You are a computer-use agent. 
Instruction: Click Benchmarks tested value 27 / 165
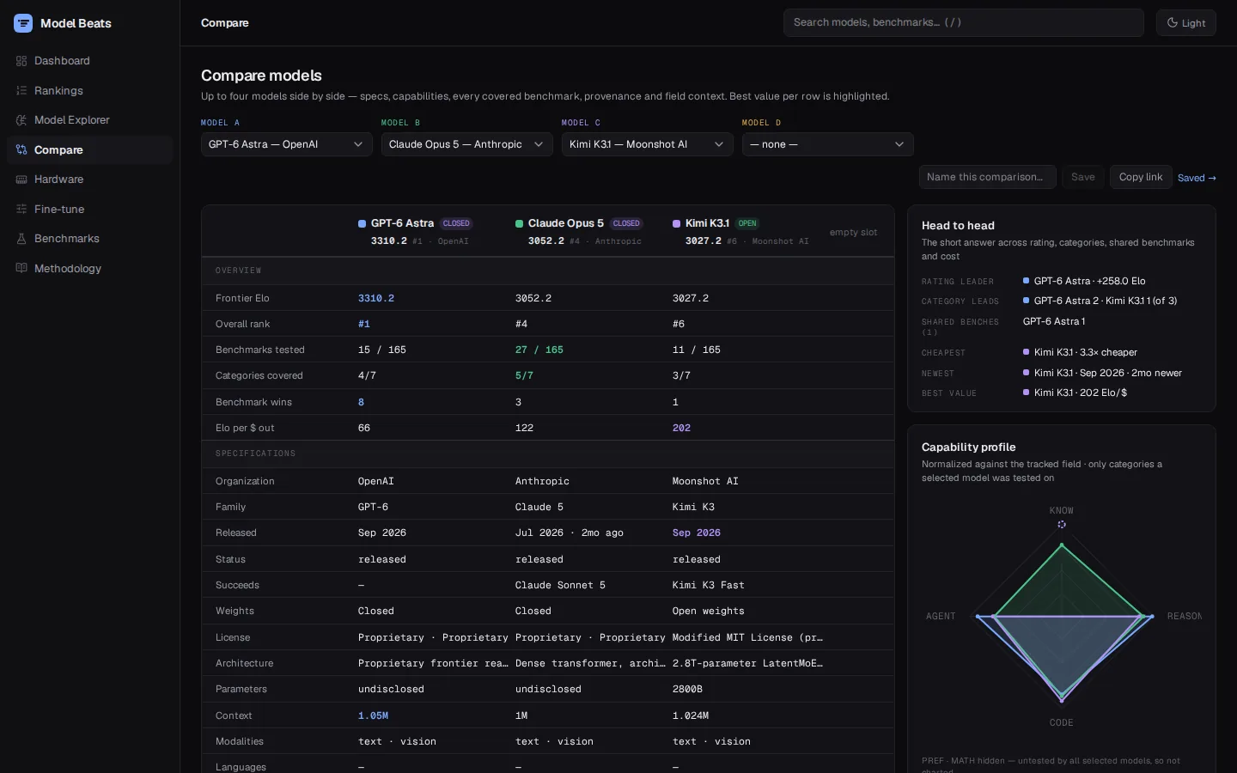point(539,350)
